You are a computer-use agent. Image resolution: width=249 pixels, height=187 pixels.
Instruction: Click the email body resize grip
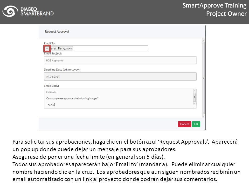point(195,107)
